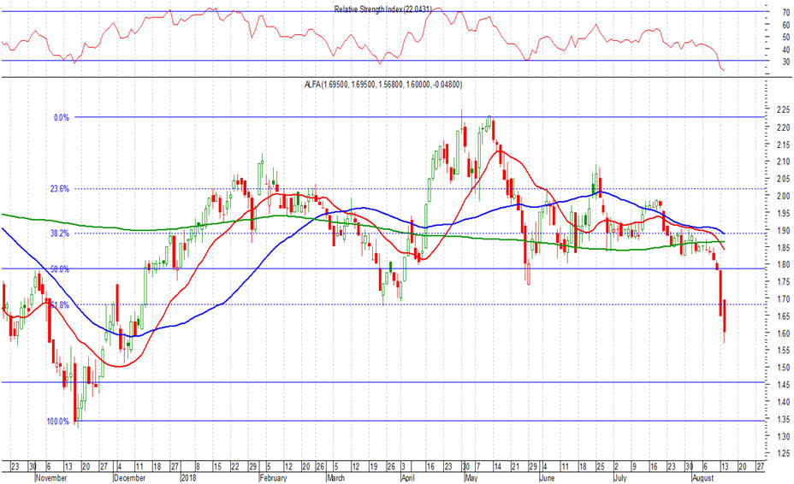Select the ALFA price header label
Viewport: 794px width, 484px height.
coord(383,84)
